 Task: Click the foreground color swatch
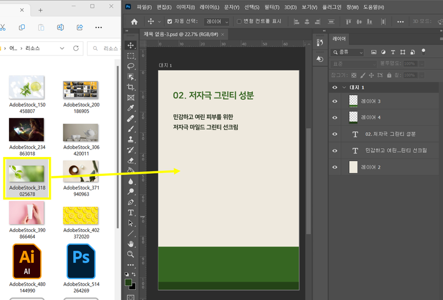pos(128,282)
